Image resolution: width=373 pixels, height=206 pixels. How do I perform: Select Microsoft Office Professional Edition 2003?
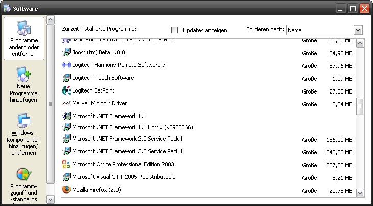pyautogui.click(x=123, y=164)
